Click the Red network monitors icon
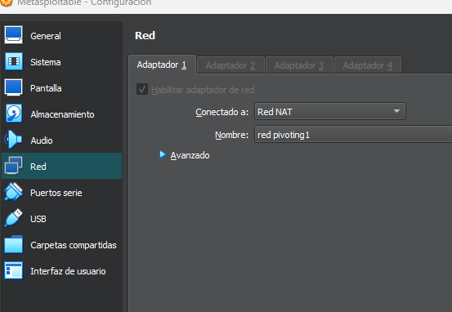 coord(13,166)
